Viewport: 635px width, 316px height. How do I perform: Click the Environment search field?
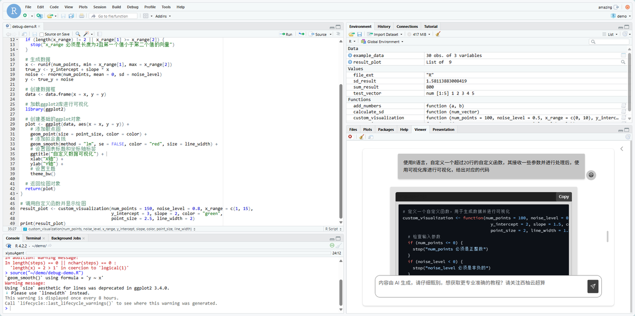(609, 42)
